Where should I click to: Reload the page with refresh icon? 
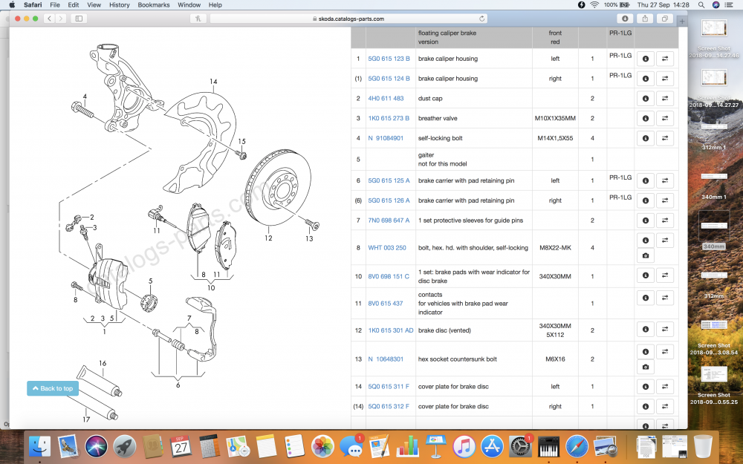482,19
